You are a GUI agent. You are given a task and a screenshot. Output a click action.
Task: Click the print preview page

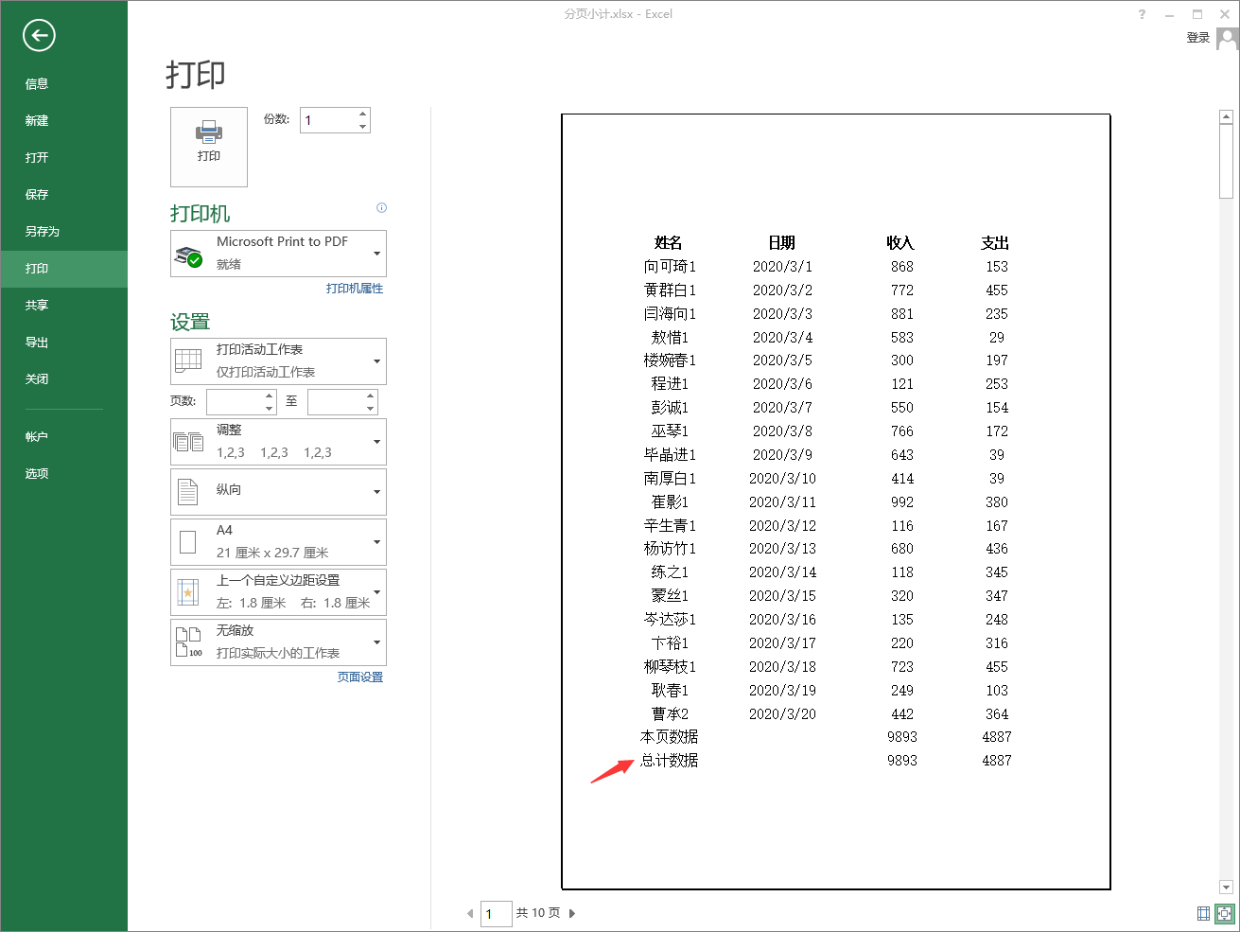[x=836, y=501]
